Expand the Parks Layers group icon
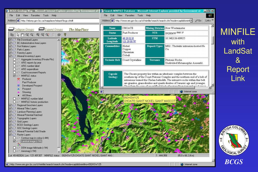Image resolution: width=258 pixels, height=172 pixels. click(x=14, y=49)
